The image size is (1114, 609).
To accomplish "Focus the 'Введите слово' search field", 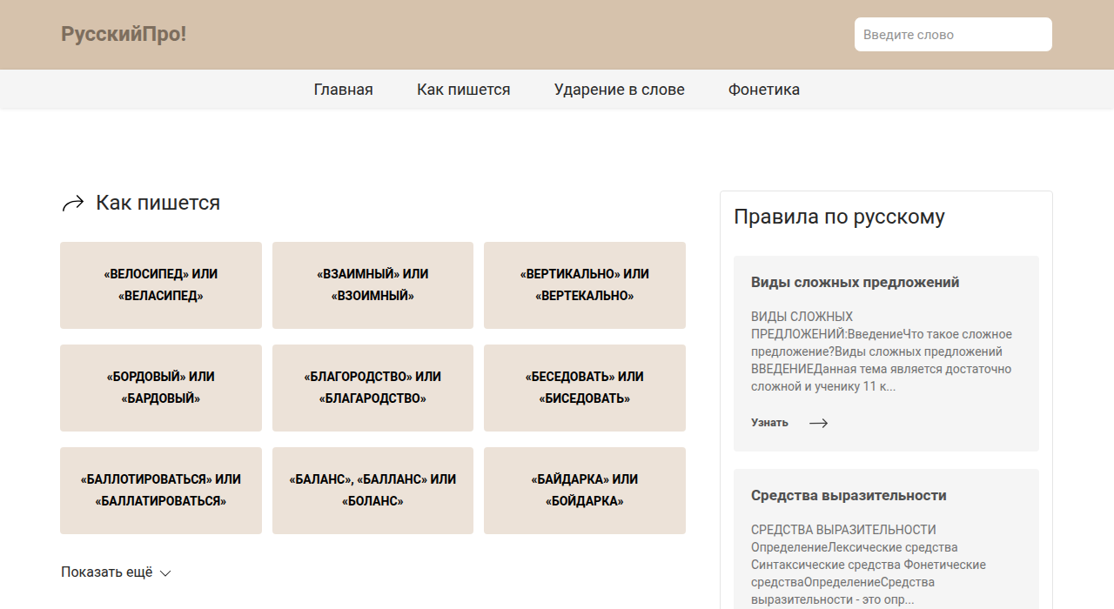I will (953, 35).
